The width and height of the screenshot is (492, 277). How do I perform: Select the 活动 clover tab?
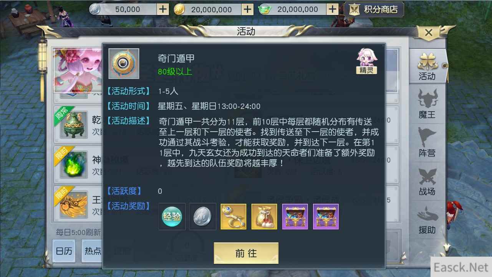tap(427, 66)
